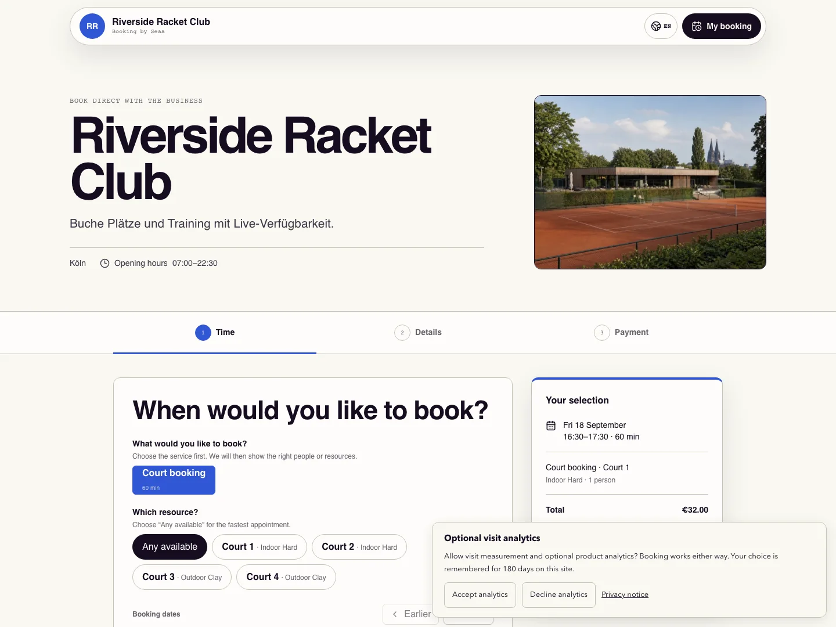This screenshot has height=627, width=836.
Task: Choose Court 1 Indoor Hard
Action: [260, 547]
